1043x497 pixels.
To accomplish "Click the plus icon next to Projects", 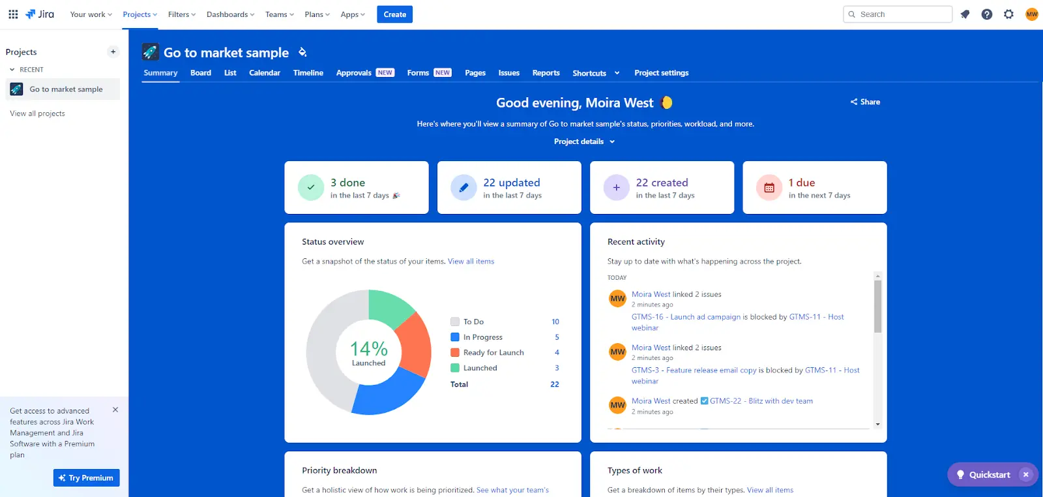I will click(x=113, y=52).
